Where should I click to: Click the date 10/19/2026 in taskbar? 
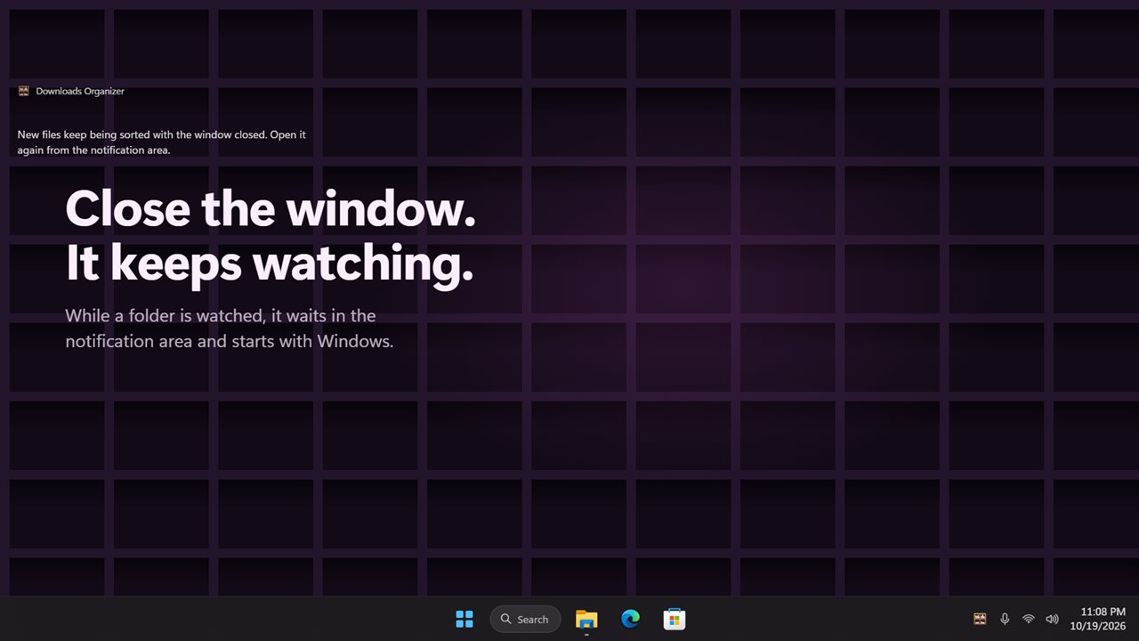(x=1098, y=627)
